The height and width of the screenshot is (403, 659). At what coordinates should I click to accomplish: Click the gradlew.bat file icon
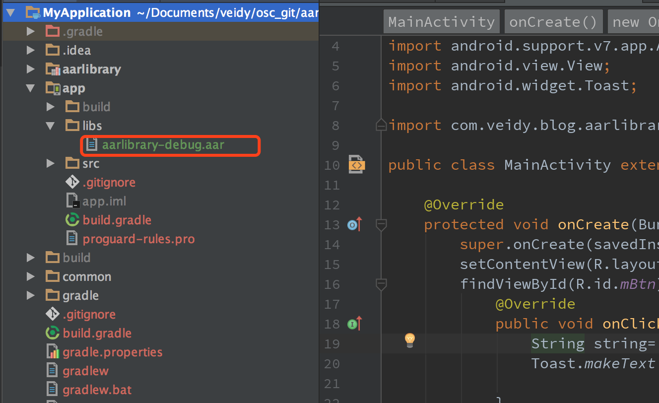coord(52,390)
